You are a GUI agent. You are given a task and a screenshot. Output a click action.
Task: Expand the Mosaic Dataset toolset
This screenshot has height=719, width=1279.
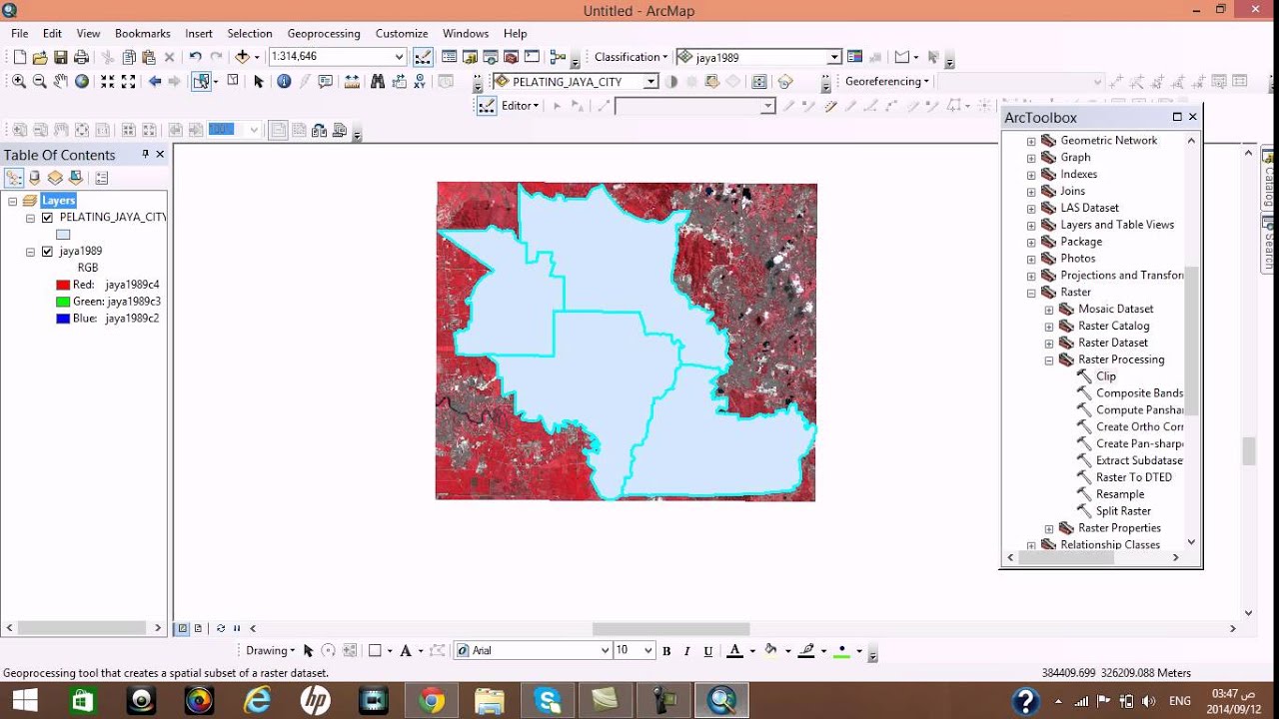[1049, 310]
